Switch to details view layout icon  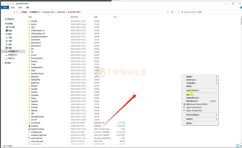coord(237,146)
